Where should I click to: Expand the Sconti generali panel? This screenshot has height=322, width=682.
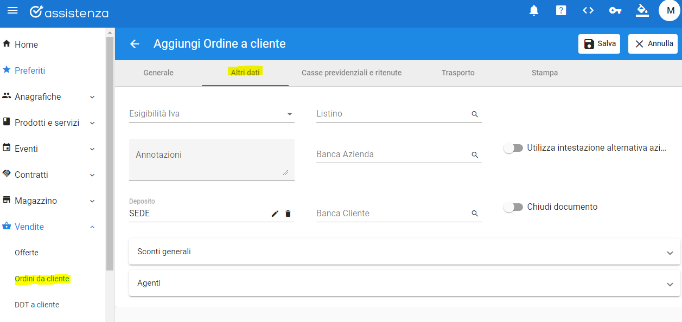405,252
